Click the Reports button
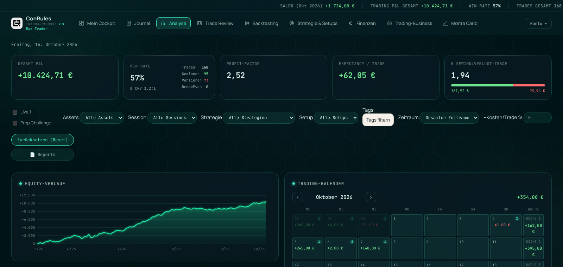 pyautogui.click(x=43, y=155)
